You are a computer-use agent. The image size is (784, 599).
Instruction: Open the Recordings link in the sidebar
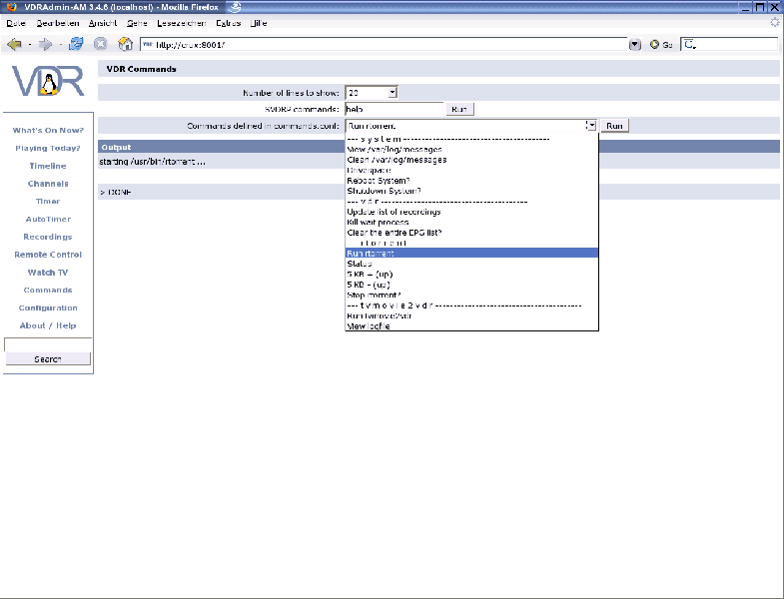tap(48, 237)
